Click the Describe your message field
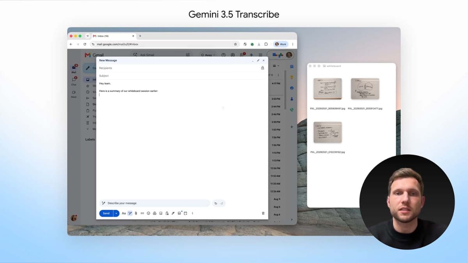468x263 pixels. (x=155, y=203)
